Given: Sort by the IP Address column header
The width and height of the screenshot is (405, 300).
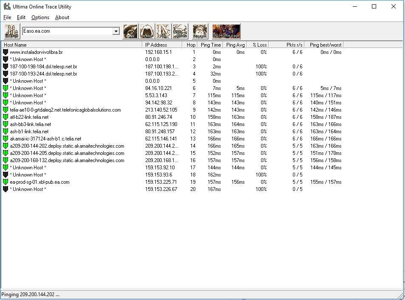Looking at the screenshot, I should (162, 45).
